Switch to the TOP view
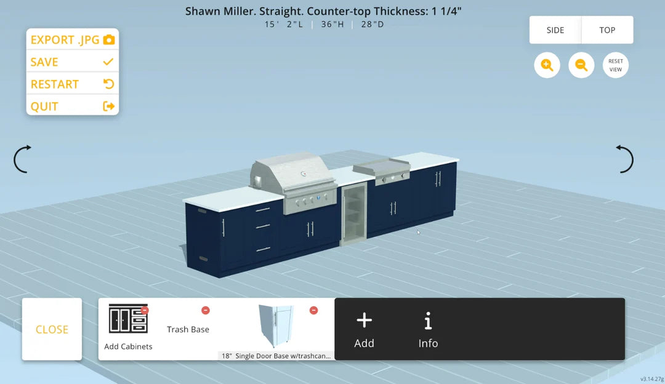The height and width of the screenshot is (384, 665). pos(607,30)
